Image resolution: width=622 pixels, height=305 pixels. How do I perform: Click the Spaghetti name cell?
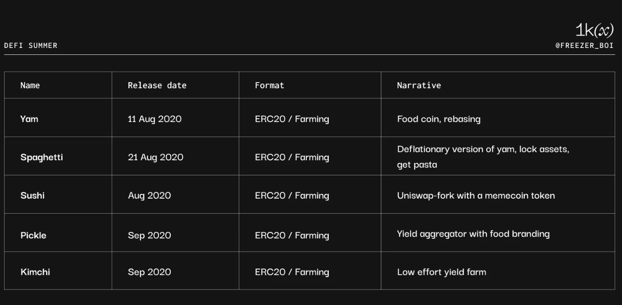42,158
